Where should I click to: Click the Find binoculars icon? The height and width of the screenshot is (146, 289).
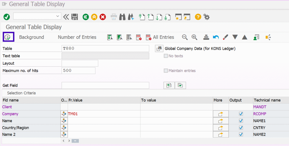point(122,17)
